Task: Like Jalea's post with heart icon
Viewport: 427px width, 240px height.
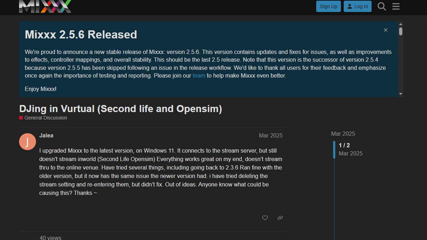Action: pos(265,218)
